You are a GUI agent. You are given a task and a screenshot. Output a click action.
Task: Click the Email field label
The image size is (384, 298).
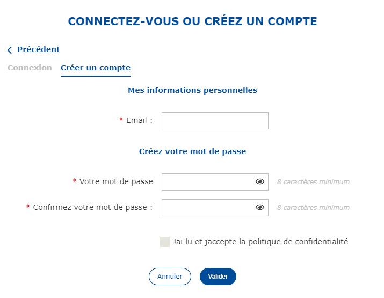click(139, 120)
